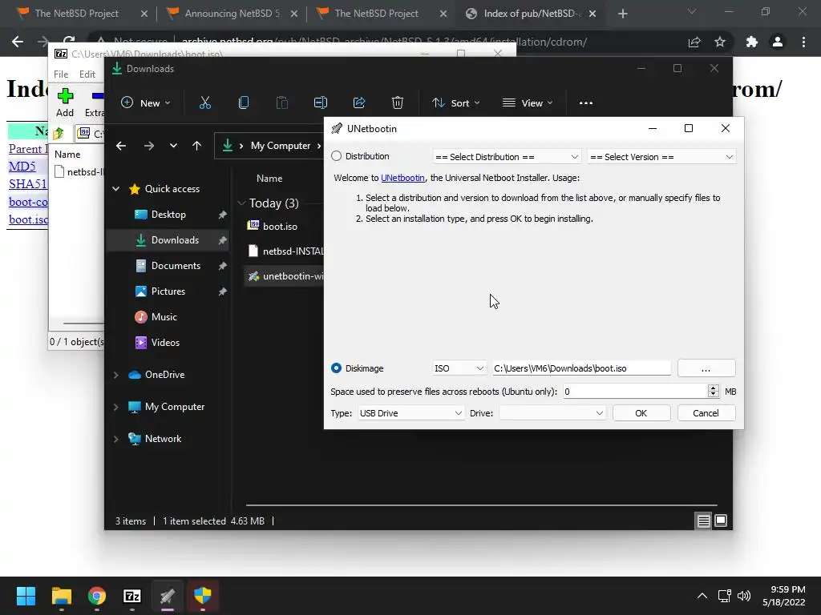Open the USB Drive type dropdown
Viewport: 821px width, 615px height.
[410, 413]
